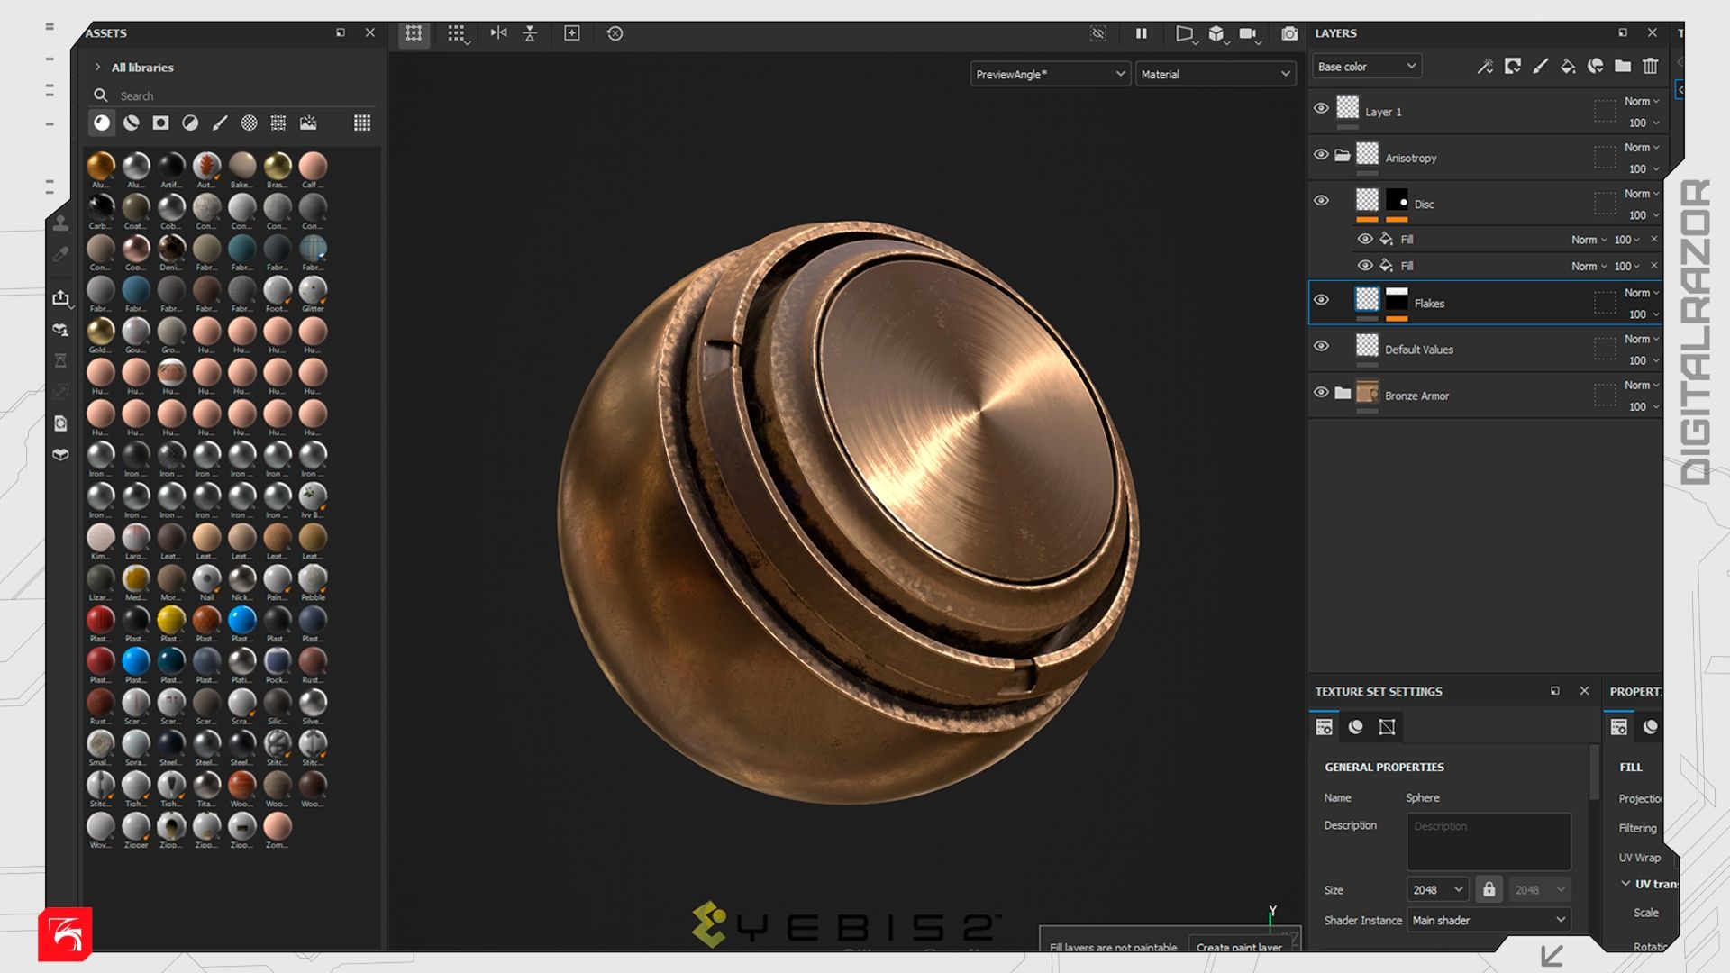Add a fill layer with bucket icon
This screenshot has width=1730, height=973.
(1568, 66)
